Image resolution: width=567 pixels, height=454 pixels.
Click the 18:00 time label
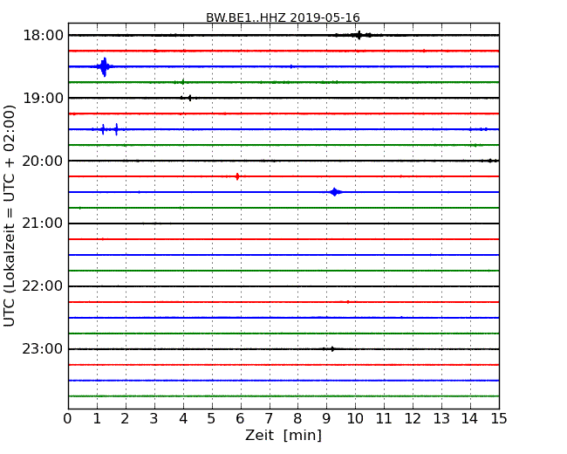[43, 36]
